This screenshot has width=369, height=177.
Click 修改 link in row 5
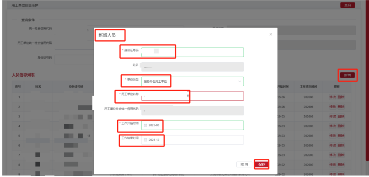point(332,136)
